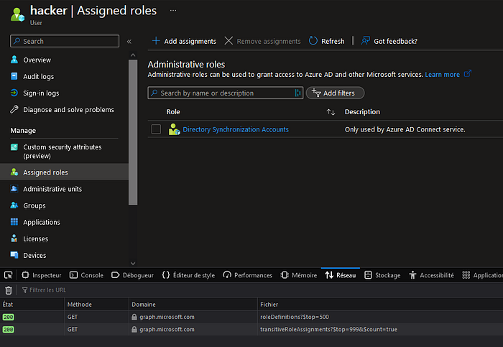This screenshot has width=503, height=347.
Task: Clear network requests with trash icon
Action: tap(9, 290)
